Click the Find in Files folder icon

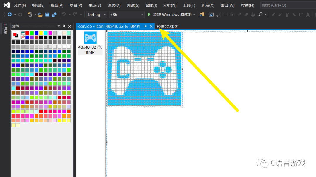(202, 15)
